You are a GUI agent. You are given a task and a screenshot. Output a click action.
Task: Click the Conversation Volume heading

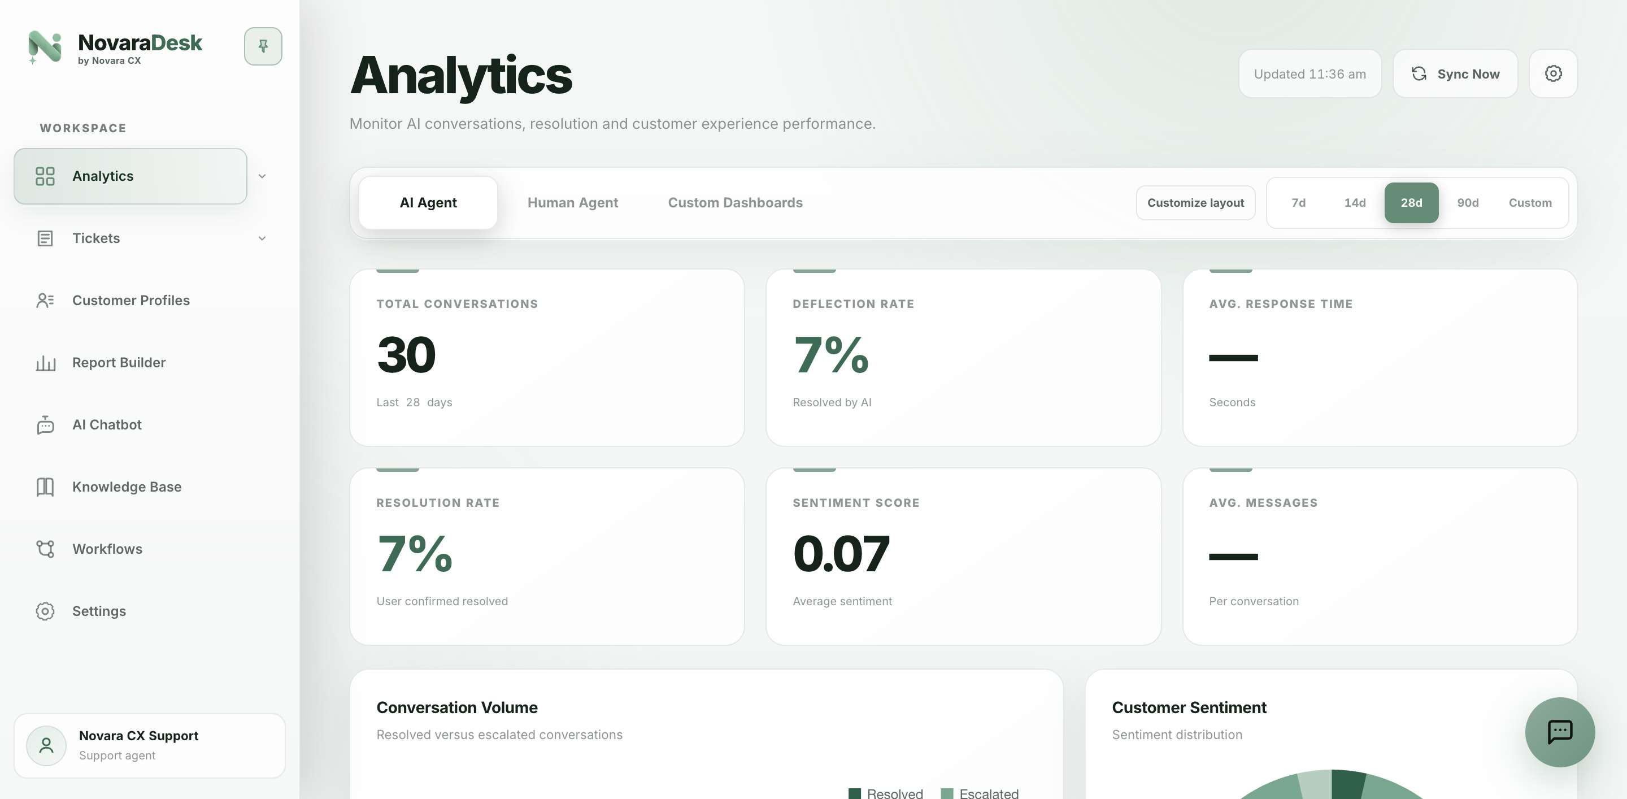click(456, 707)
